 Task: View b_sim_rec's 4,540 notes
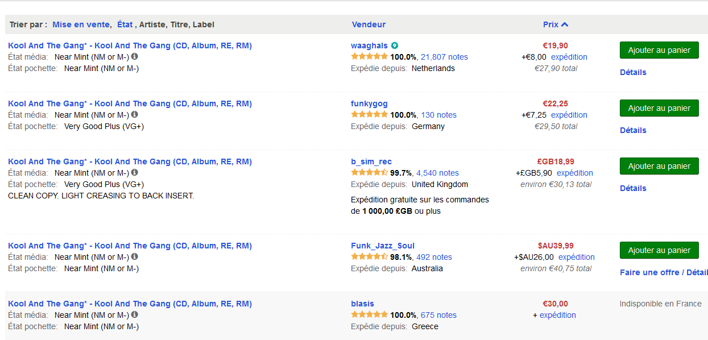pyautogui.click(x=437, y=173)
